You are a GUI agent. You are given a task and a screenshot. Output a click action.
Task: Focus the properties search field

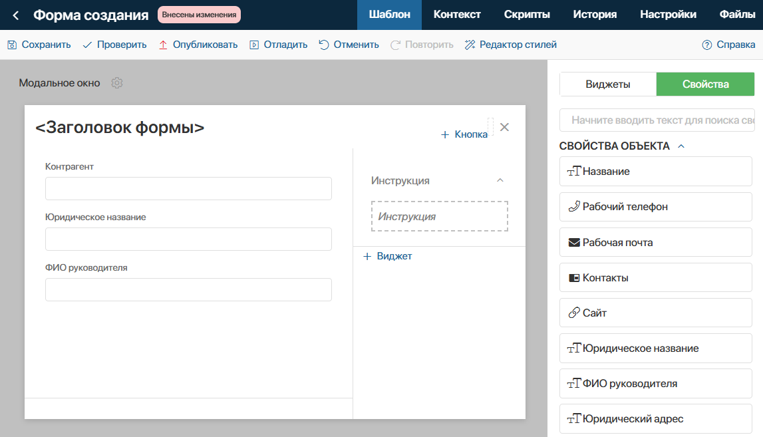click(657, 120)
